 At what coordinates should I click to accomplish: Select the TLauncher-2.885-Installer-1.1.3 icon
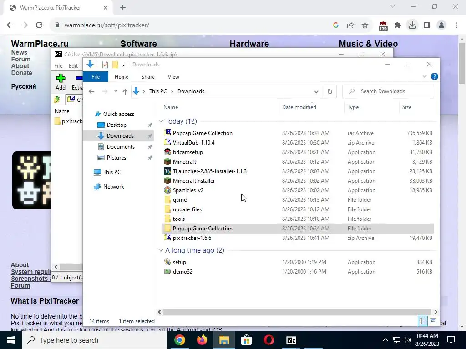coord(167,171)
